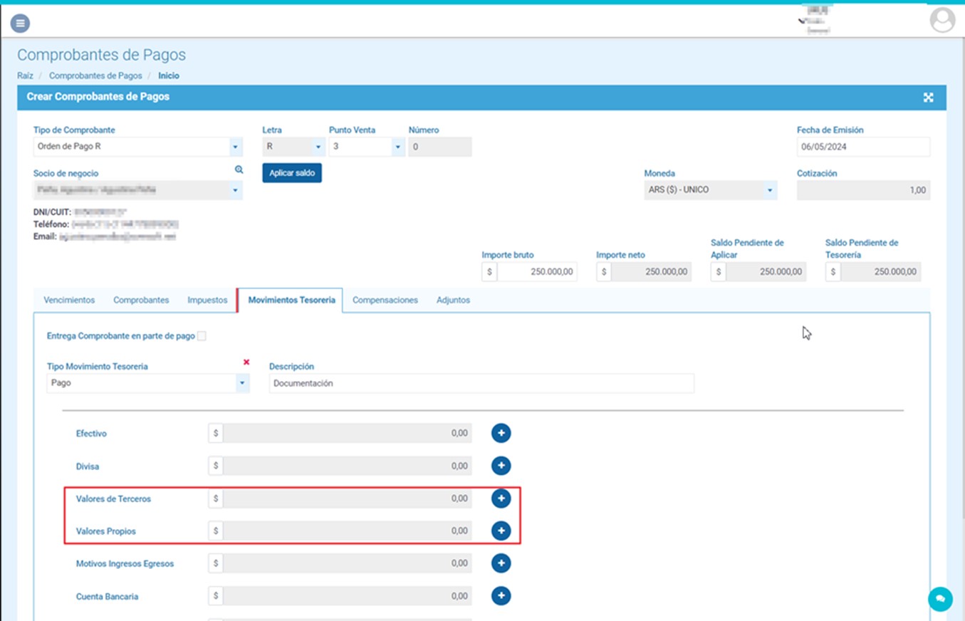Search Socio de negocio with magnifier icon
965x621 pixels.
(239, 169)
